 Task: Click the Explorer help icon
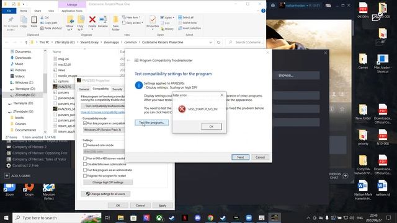(x=263, y=11)
